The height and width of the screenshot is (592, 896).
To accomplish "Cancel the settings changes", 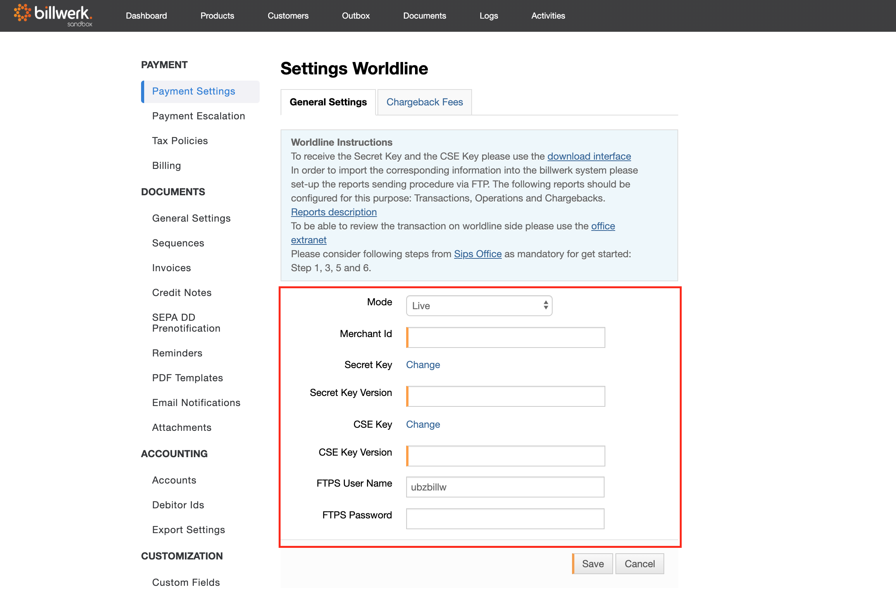I will [640, 564].
